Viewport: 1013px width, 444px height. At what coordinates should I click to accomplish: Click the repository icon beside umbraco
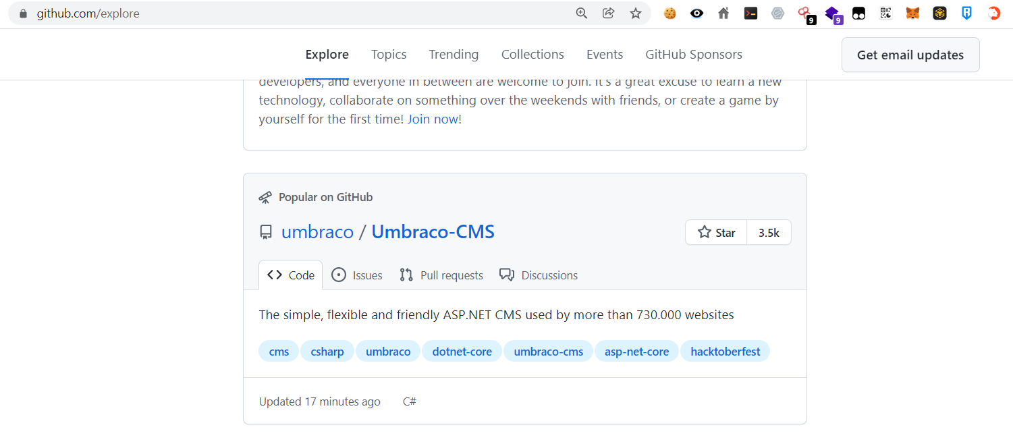(x=266, y=232)
